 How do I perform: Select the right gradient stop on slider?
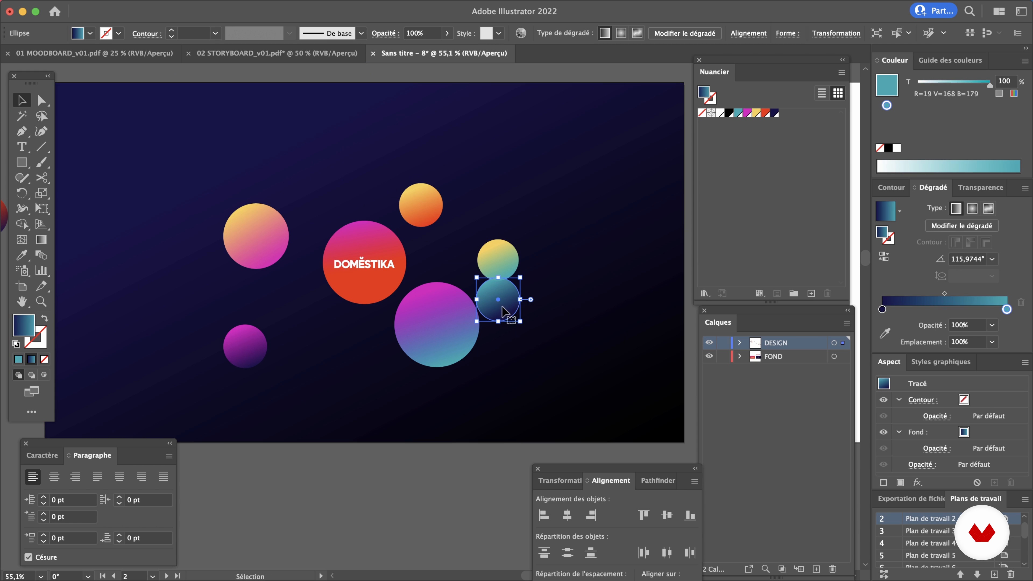pyautogui.click(x=1007, y=309)
